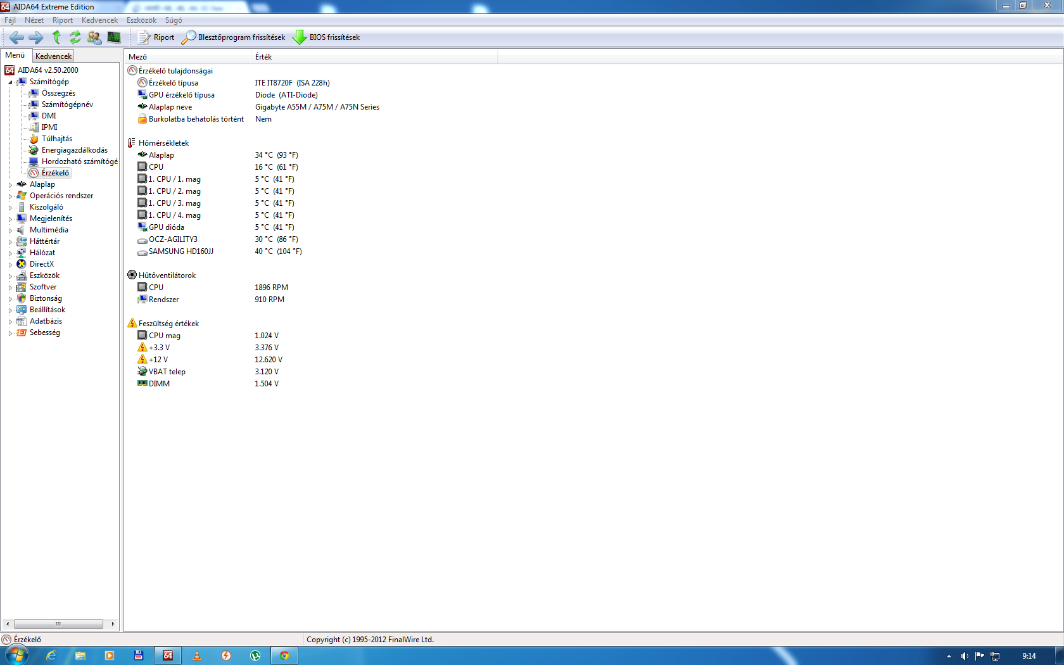The width and height of the screenshot is (1064, 665).
Task: Select DMI in the tree
Action: tap(49, 116)
